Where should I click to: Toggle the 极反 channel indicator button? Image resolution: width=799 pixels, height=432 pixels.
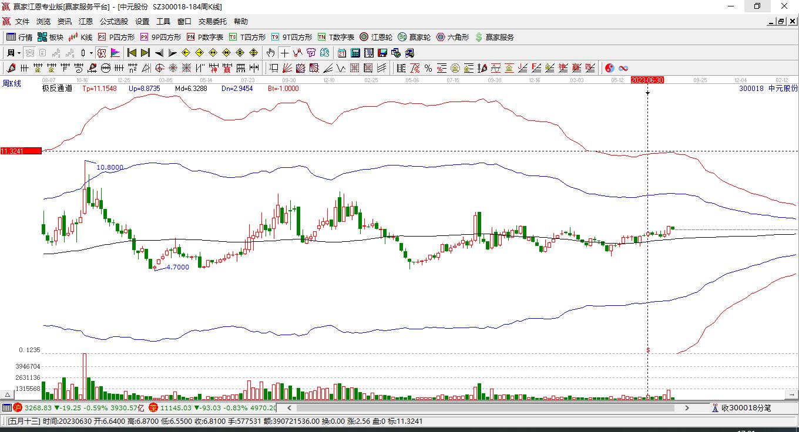tap(102, 53)
